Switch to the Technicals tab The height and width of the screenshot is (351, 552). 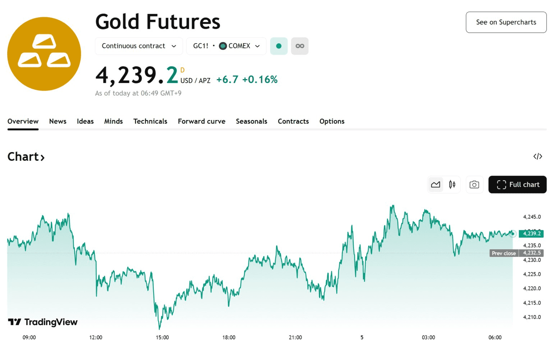[150, 122]
